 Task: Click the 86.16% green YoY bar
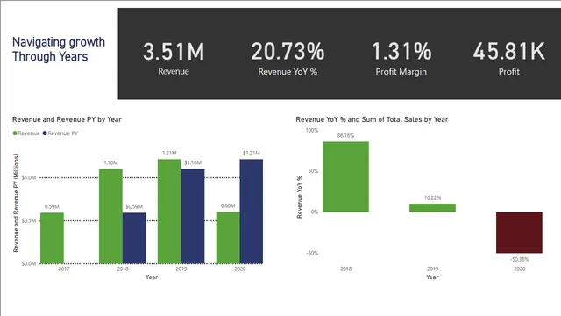[x=345, y=176]
